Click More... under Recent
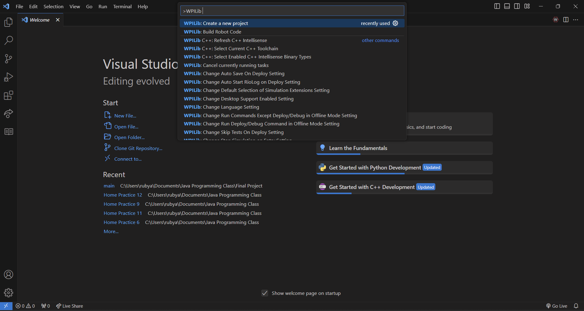The width and height of the screenshot is (584, 311). tap(111, 232)
